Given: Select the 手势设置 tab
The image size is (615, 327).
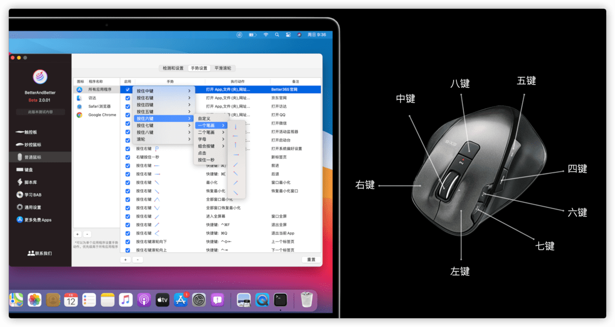Looking at the screenshot, I should [x=199, y=68].
